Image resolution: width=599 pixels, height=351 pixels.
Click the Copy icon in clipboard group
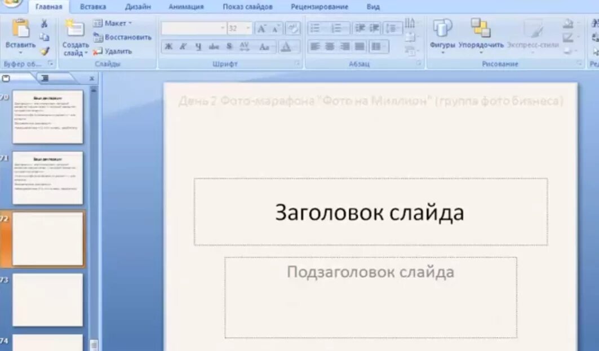45,37
